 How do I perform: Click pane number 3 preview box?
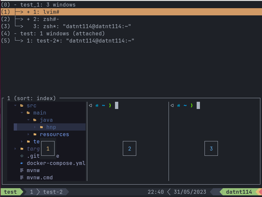pos(211,149)
